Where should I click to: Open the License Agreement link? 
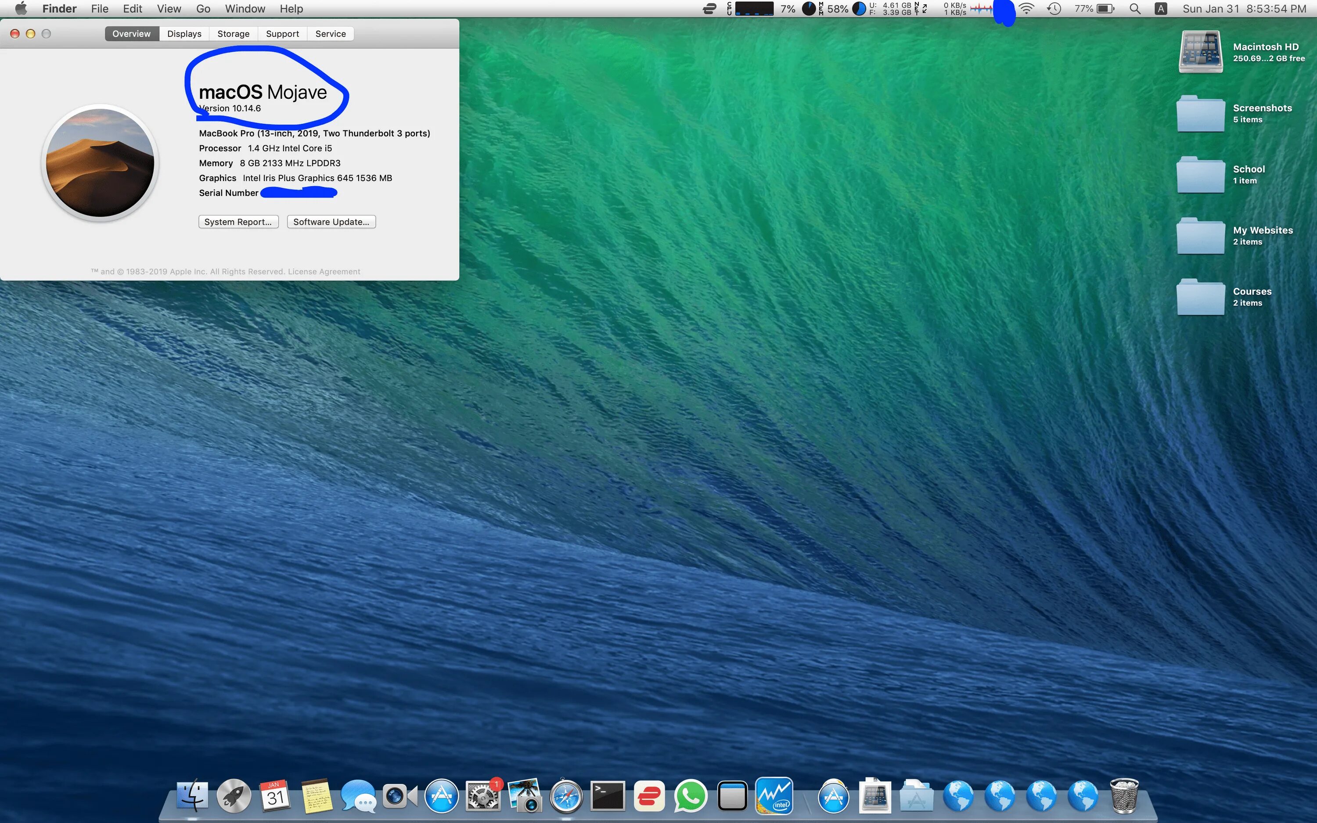[x=324, y=272]
